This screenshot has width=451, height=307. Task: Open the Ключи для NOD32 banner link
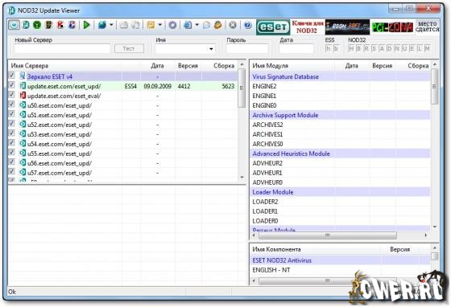coord(308,27)
